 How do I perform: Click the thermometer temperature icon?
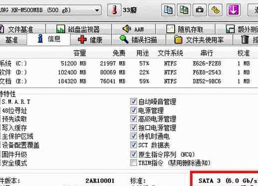click(x=114, y=10)
